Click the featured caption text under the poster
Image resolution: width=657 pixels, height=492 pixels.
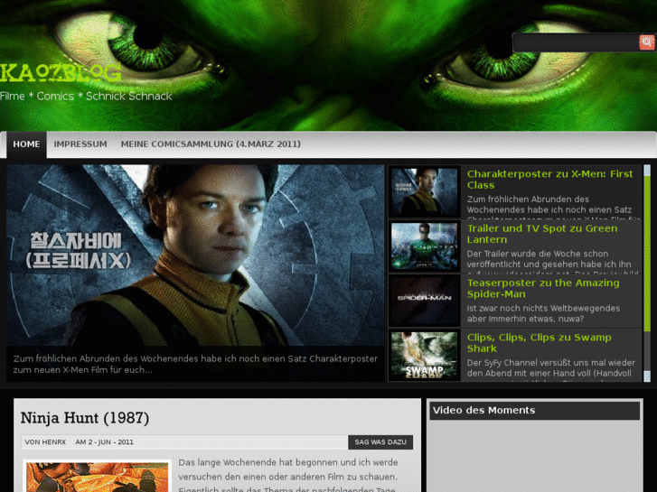195,365
